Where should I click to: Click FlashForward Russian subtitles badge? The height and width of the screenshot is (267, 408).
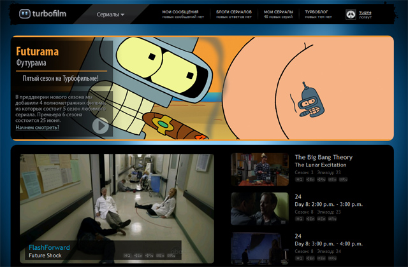(171, 256)
